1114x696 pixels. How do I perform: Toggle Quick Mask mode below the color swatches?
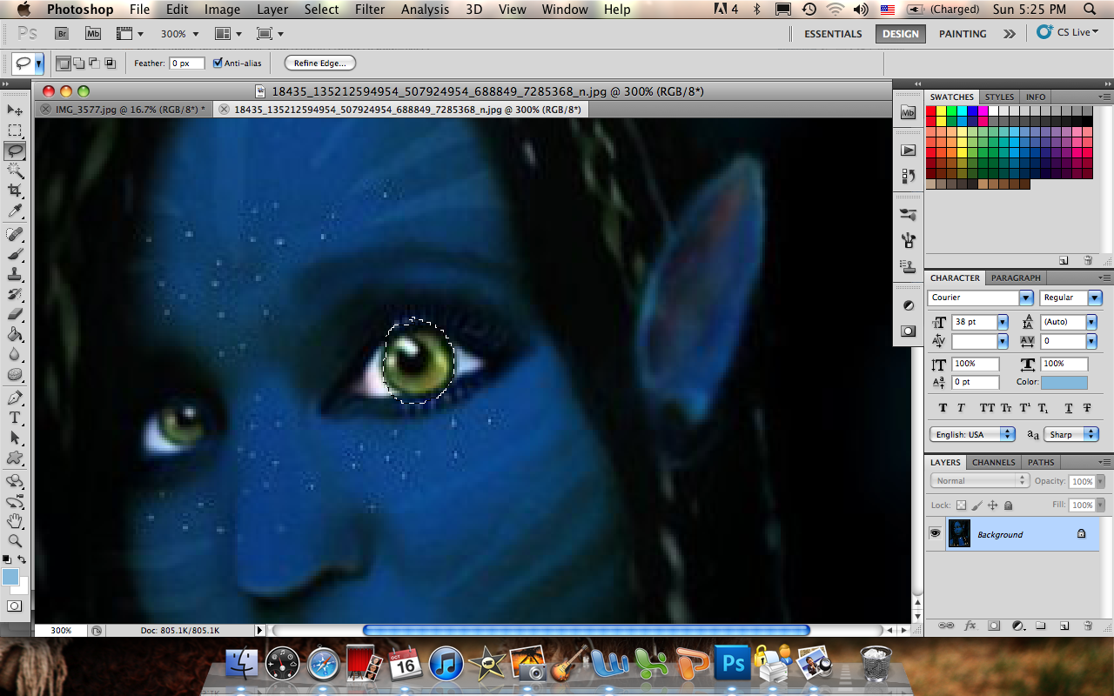[x=15, y=606]
